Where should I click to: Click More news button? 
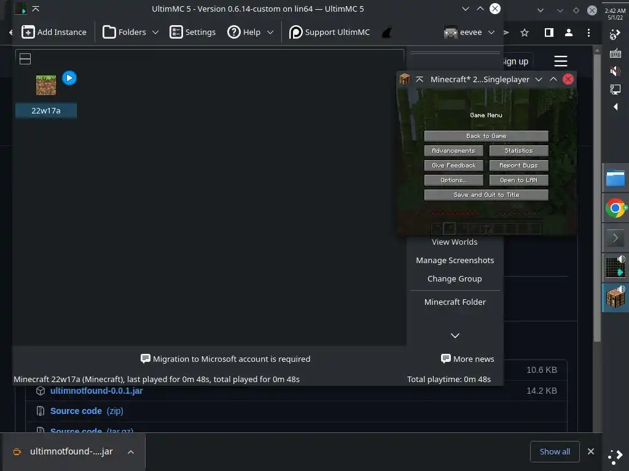click(x=467, y=359)
